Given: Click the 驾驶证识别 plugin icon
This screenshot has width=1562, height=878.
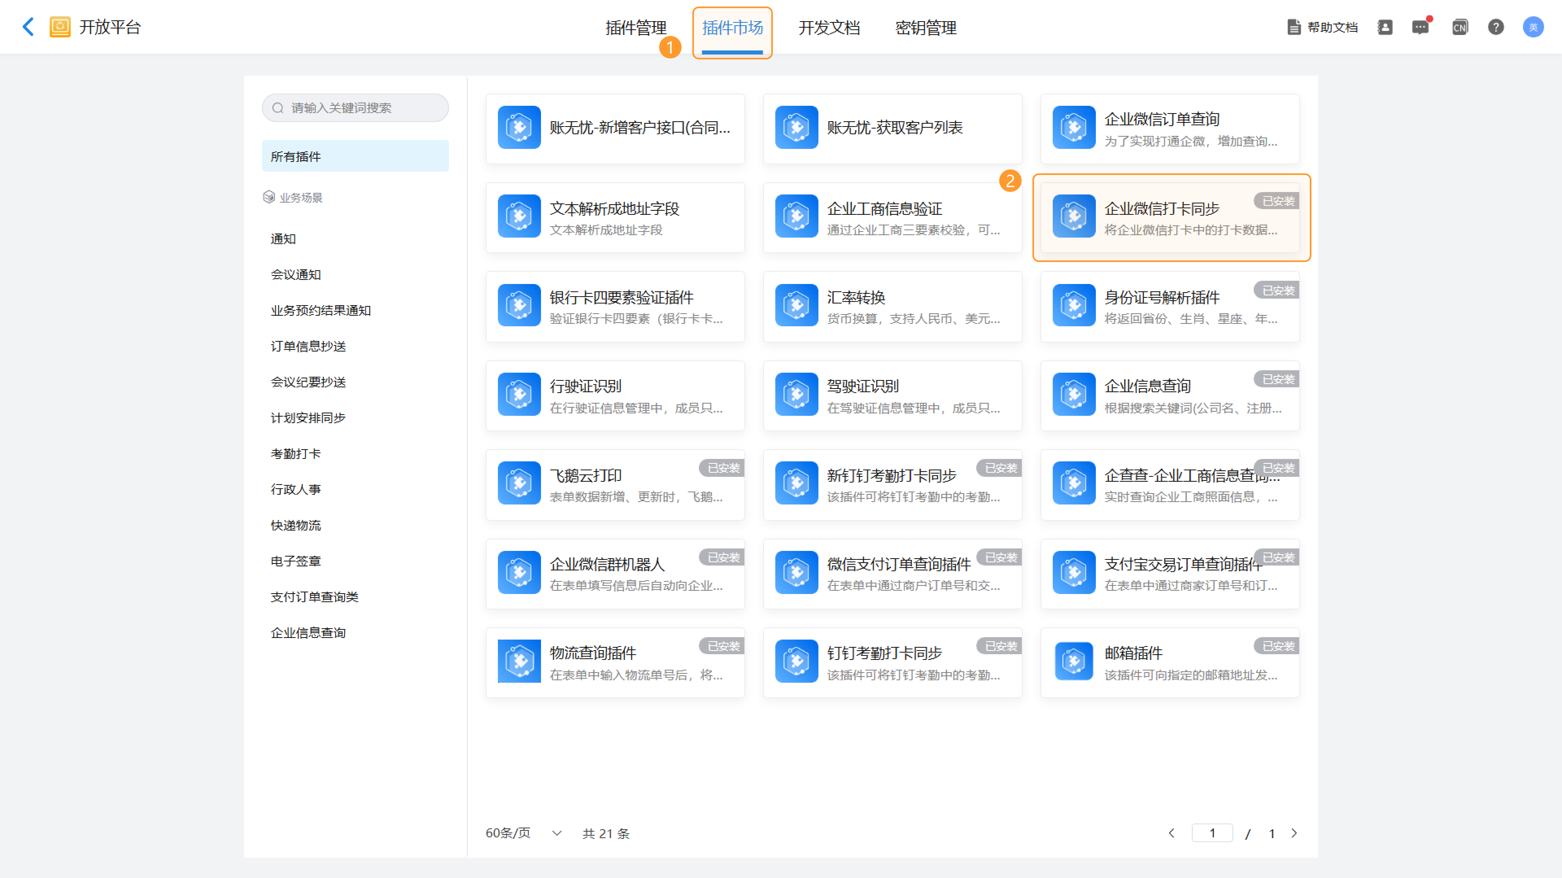Looking at the screenshot, I should (797, 394).
